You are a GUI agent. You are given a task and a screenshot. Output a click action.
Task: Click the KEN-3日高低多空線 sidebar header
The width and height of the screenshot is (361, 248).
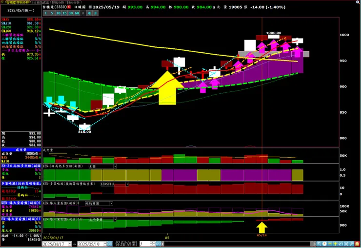pyautogui.click(x=21, y=165)
